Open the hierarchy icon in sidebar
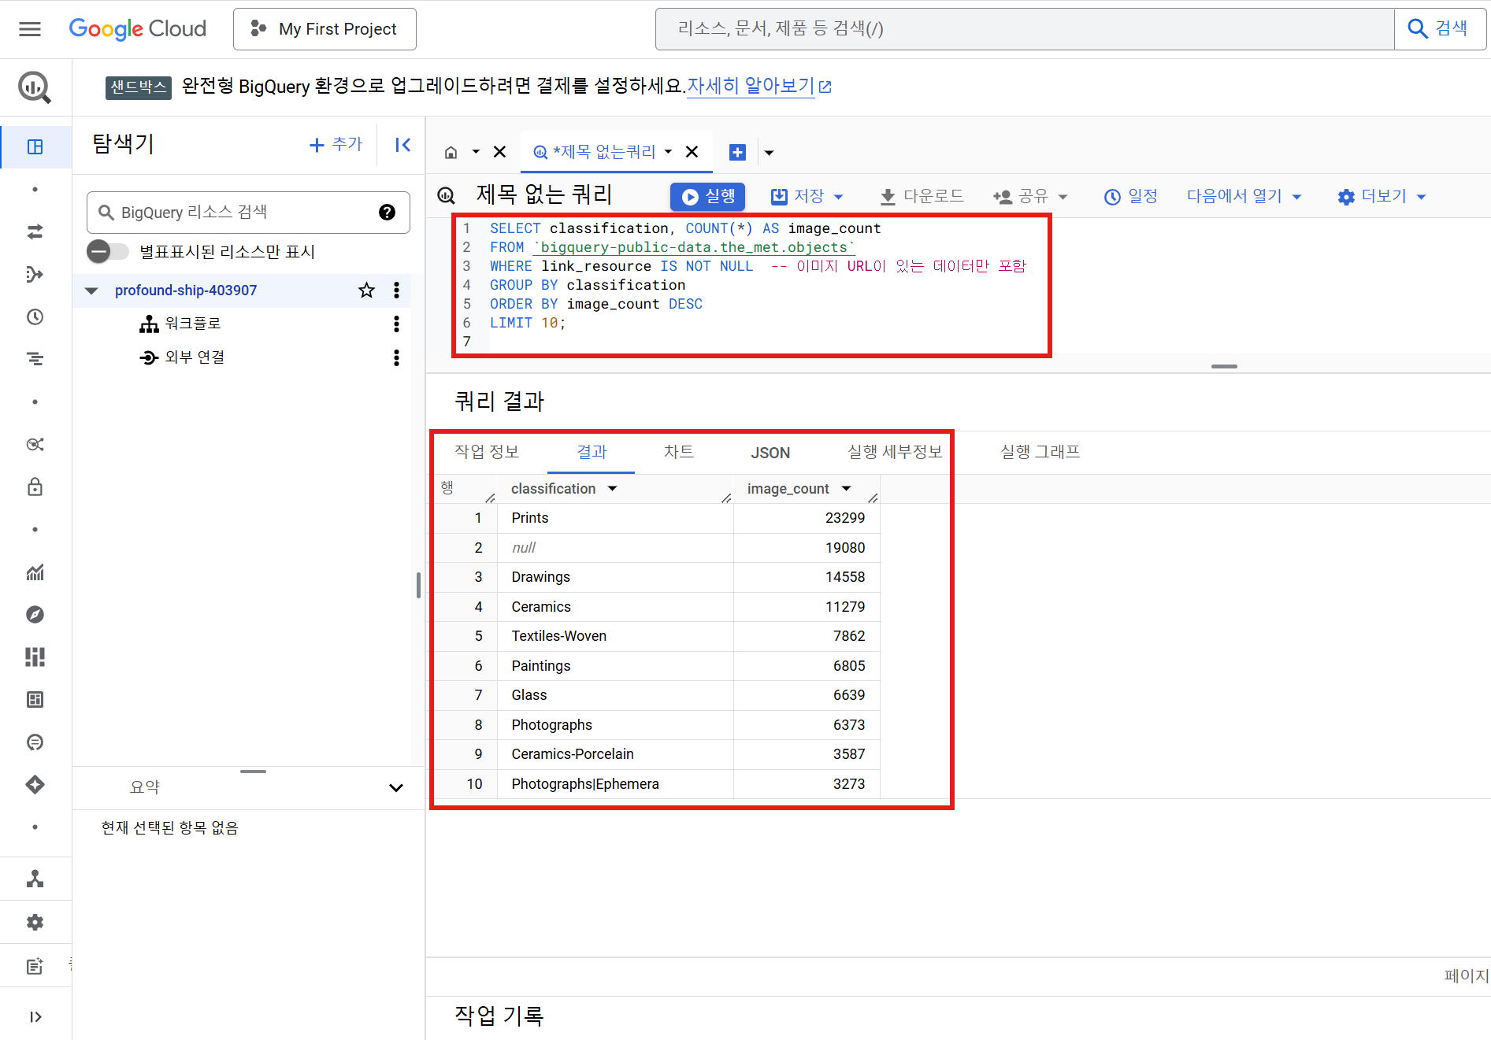The width and height of the screenshot is (1491, 1040). [35, 879]
